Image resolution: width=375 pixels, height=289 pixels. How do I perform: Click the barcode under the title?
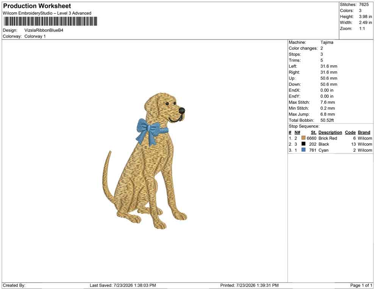(50, 21)
